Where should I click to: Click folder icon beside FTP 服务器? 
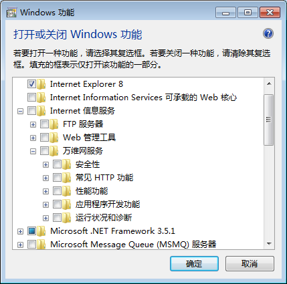coord(54,124)
